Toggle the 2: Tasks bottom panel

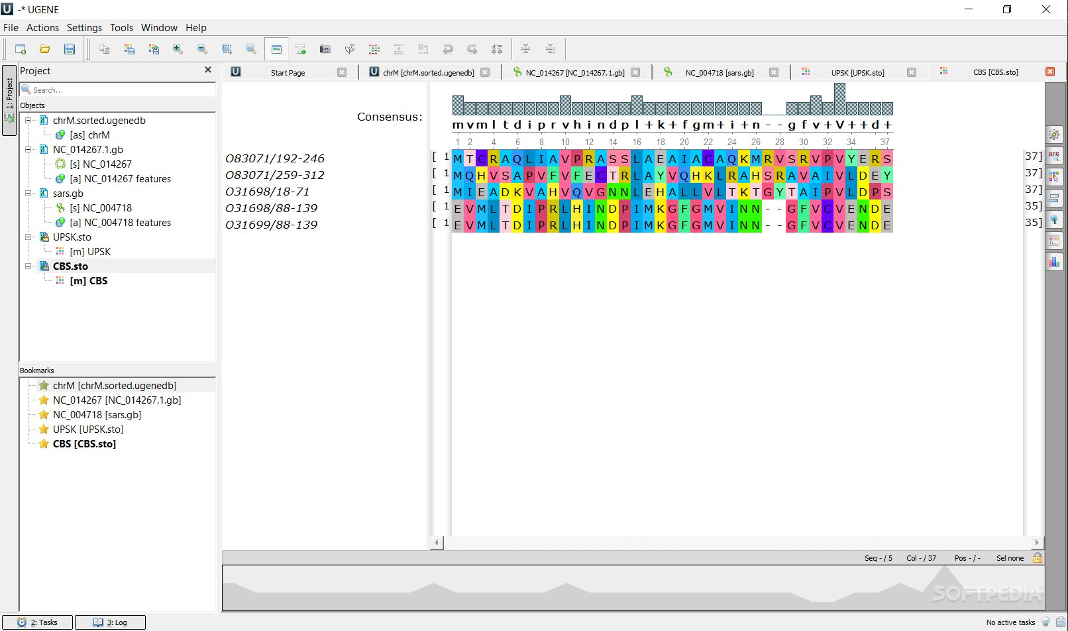pyautogui.click(x=37, y=622)
